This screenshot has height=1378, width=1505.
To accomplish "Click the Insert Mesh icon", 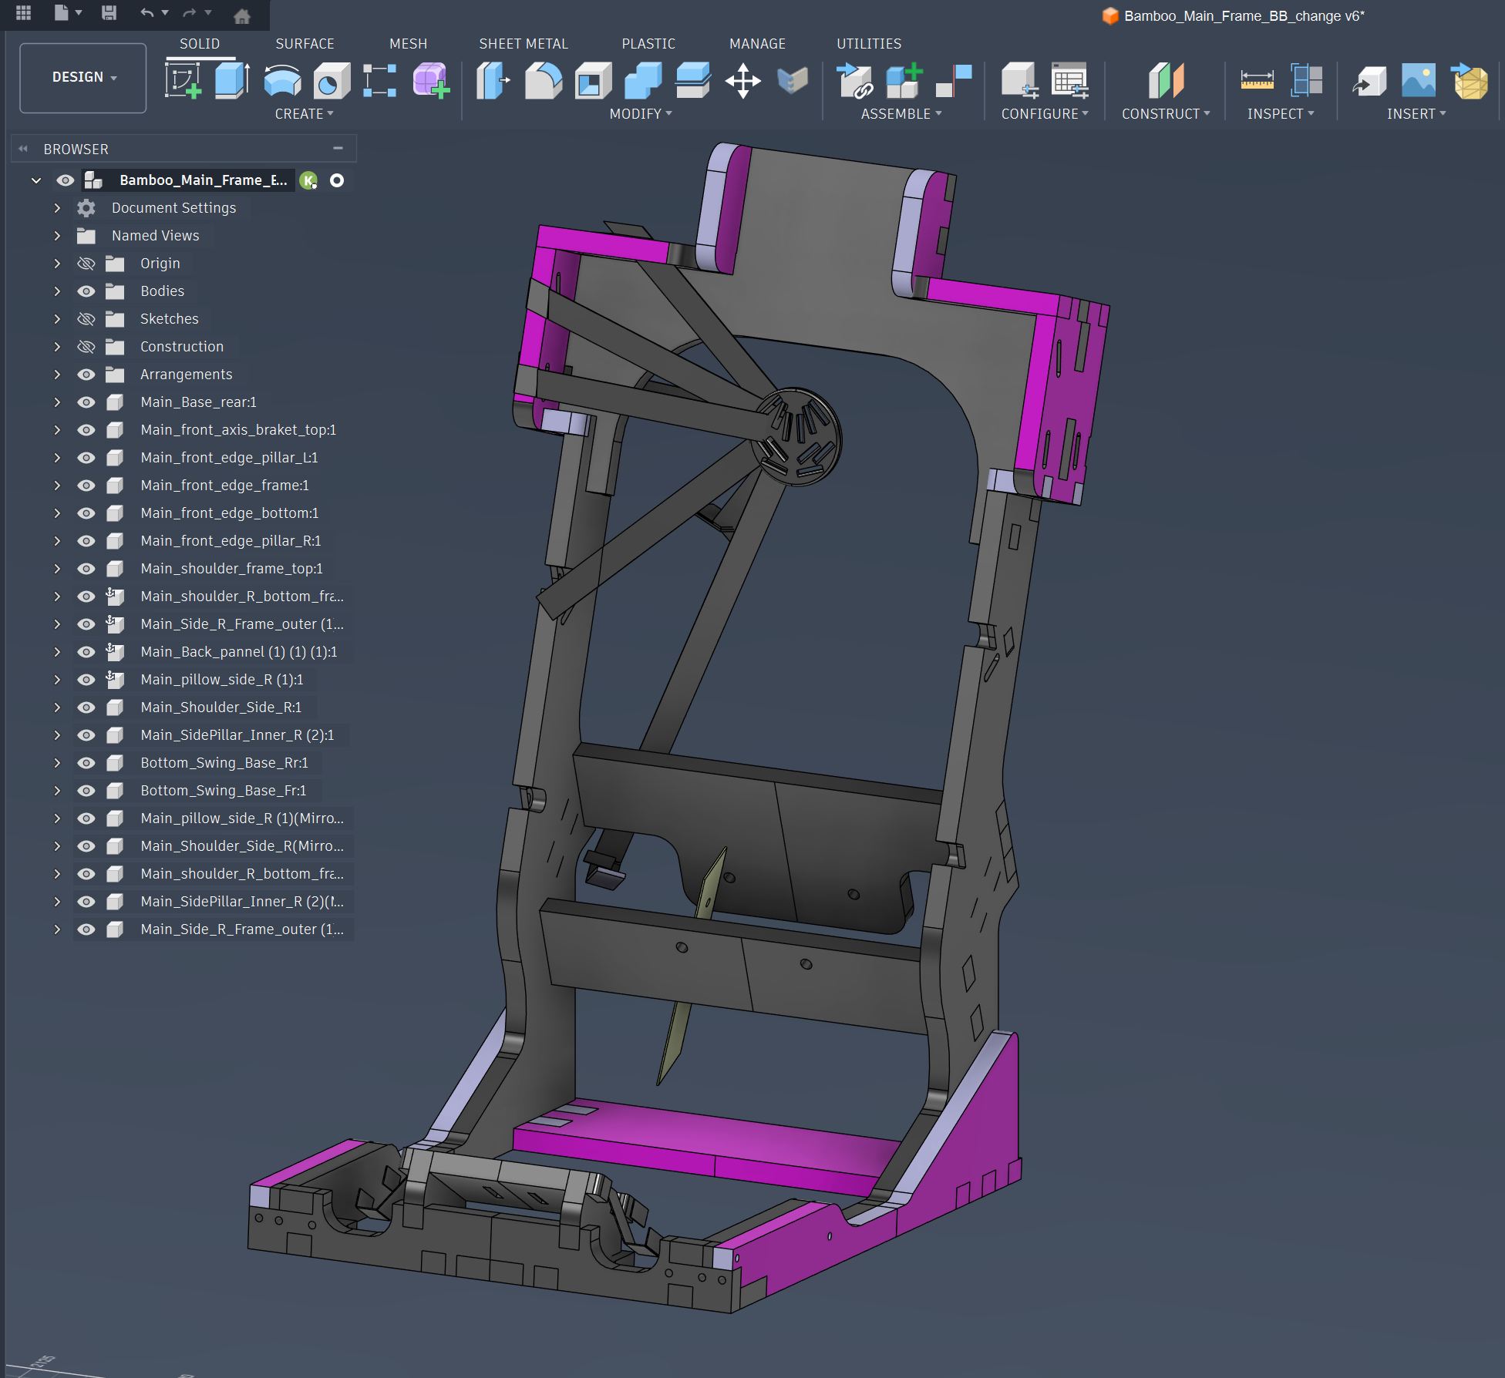I will [x=1470, y=81].
